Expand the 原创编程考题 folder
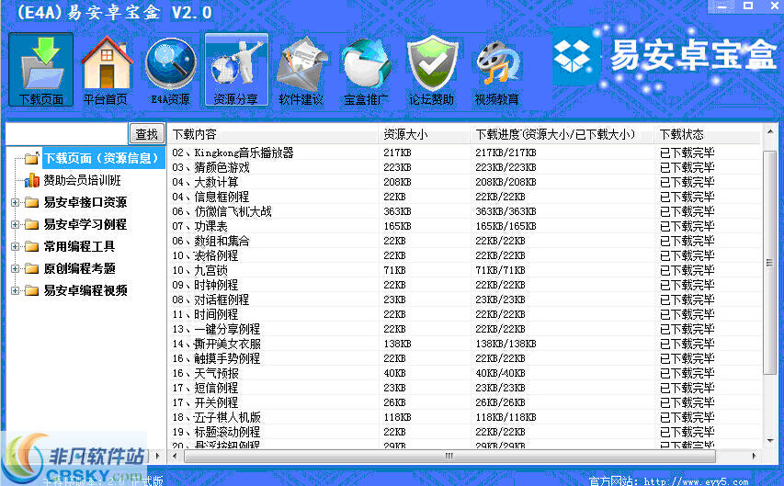This screenshot has height=486, width=784. [x=16, y=268]
